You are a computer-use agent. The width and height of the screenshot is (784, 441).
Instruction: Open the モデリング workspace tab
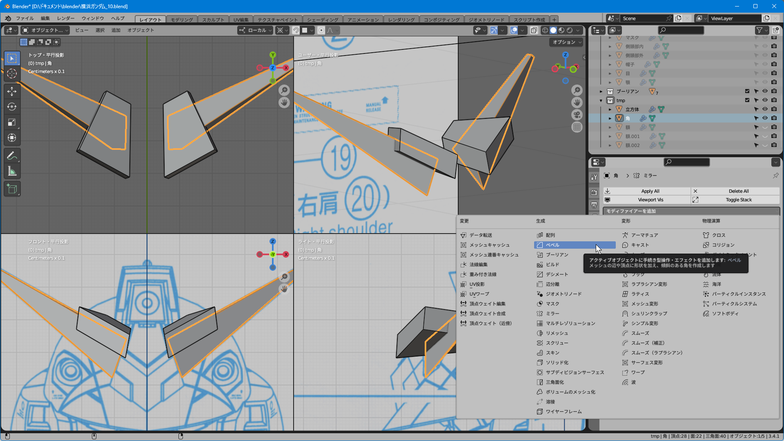click(182, 20)
